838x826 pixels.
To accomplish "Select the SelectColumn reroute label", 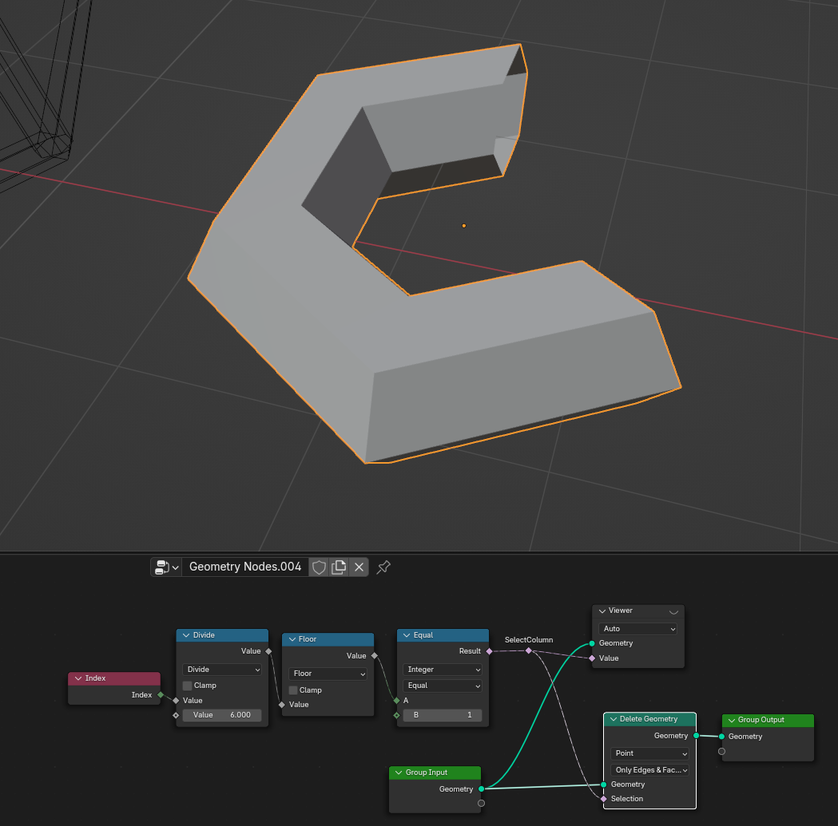I will point(529,640).
